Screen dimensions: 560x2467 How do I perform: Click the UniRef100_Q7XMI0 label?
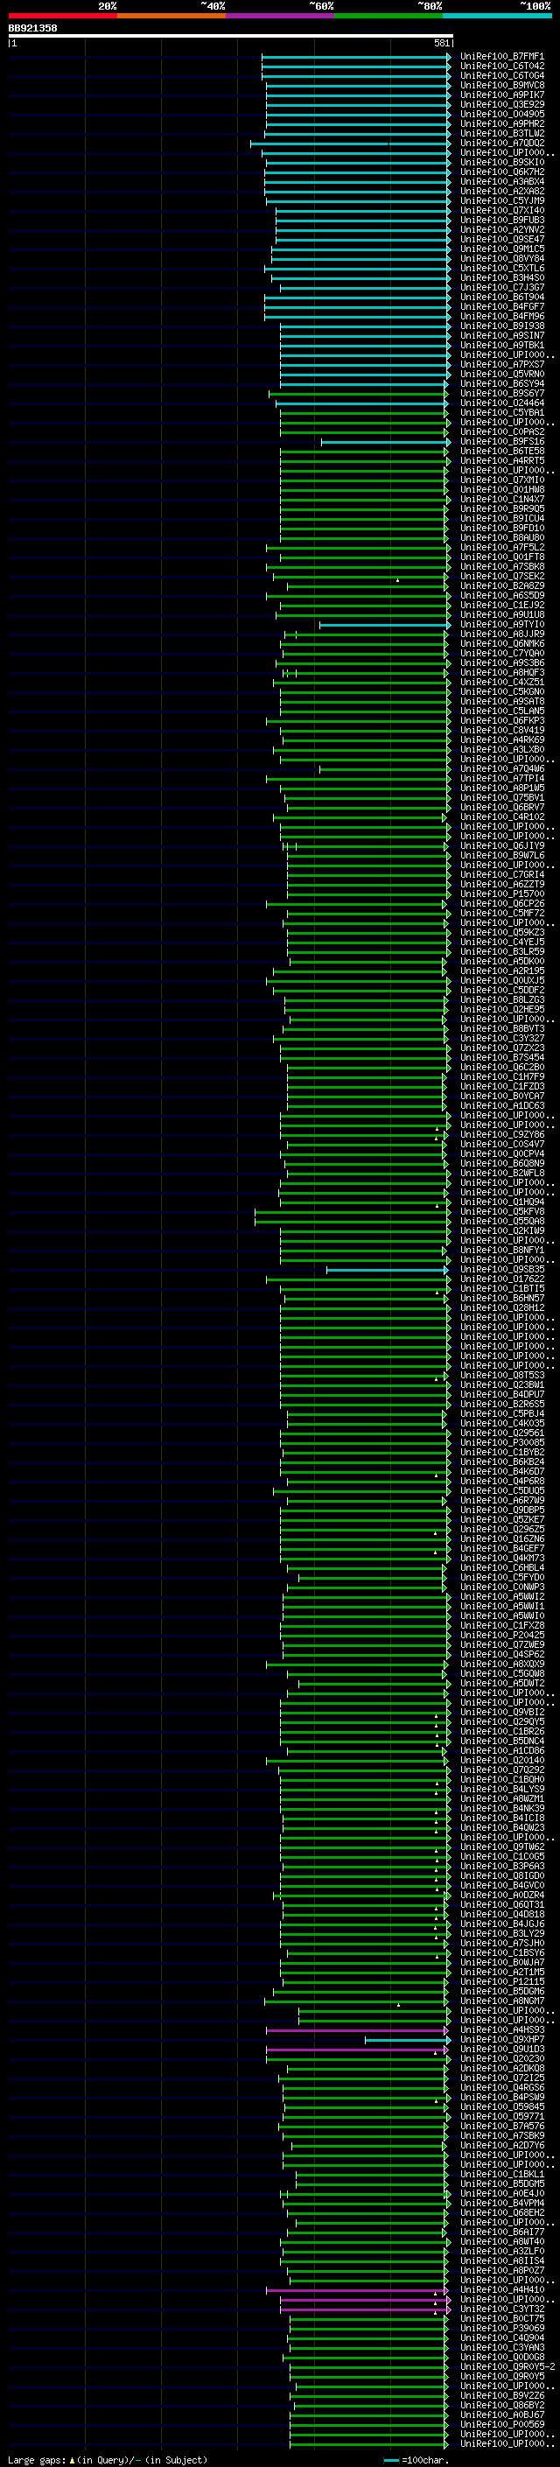(502, 480)
